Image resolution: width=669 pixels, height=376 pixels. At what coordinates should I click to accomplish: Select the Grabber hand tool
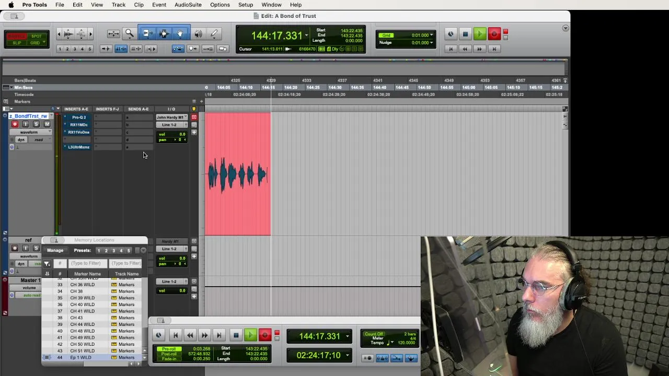point(180,34)
